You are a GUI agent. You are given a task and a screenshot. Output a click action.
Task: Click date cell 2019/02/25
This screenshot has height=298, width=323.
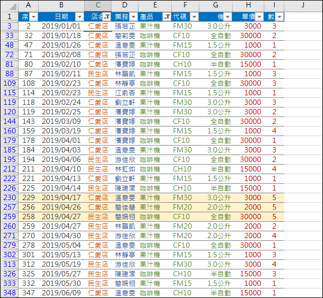[61, 112]
